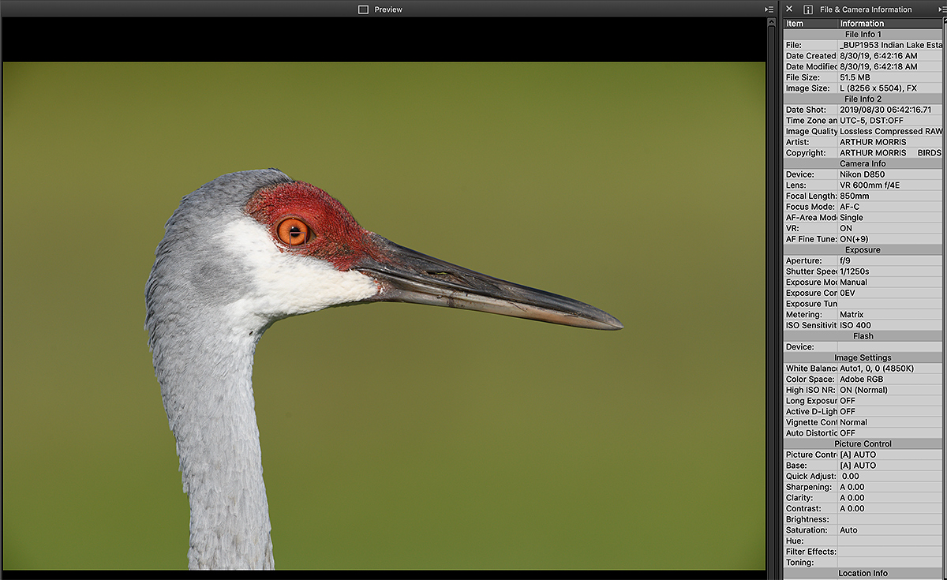Select the Focus Mode value AF-C

coord(851,207)
